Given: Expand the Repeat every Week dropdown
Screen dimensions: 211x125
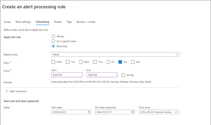Looking at the screenshot, I should [115, 54].
